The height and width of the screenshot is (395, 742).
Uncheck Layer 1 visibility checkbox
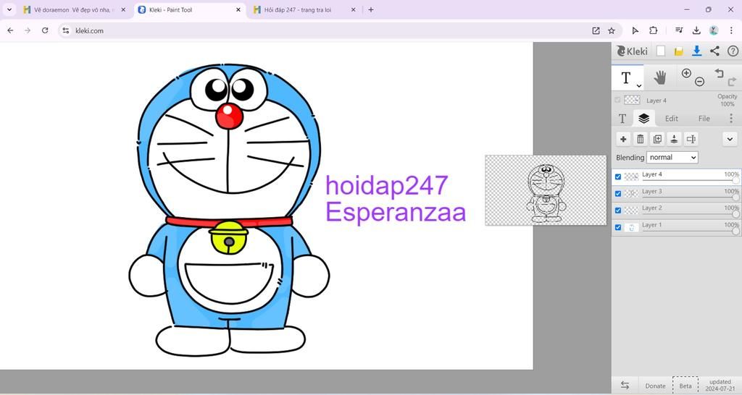coord(618,227)
